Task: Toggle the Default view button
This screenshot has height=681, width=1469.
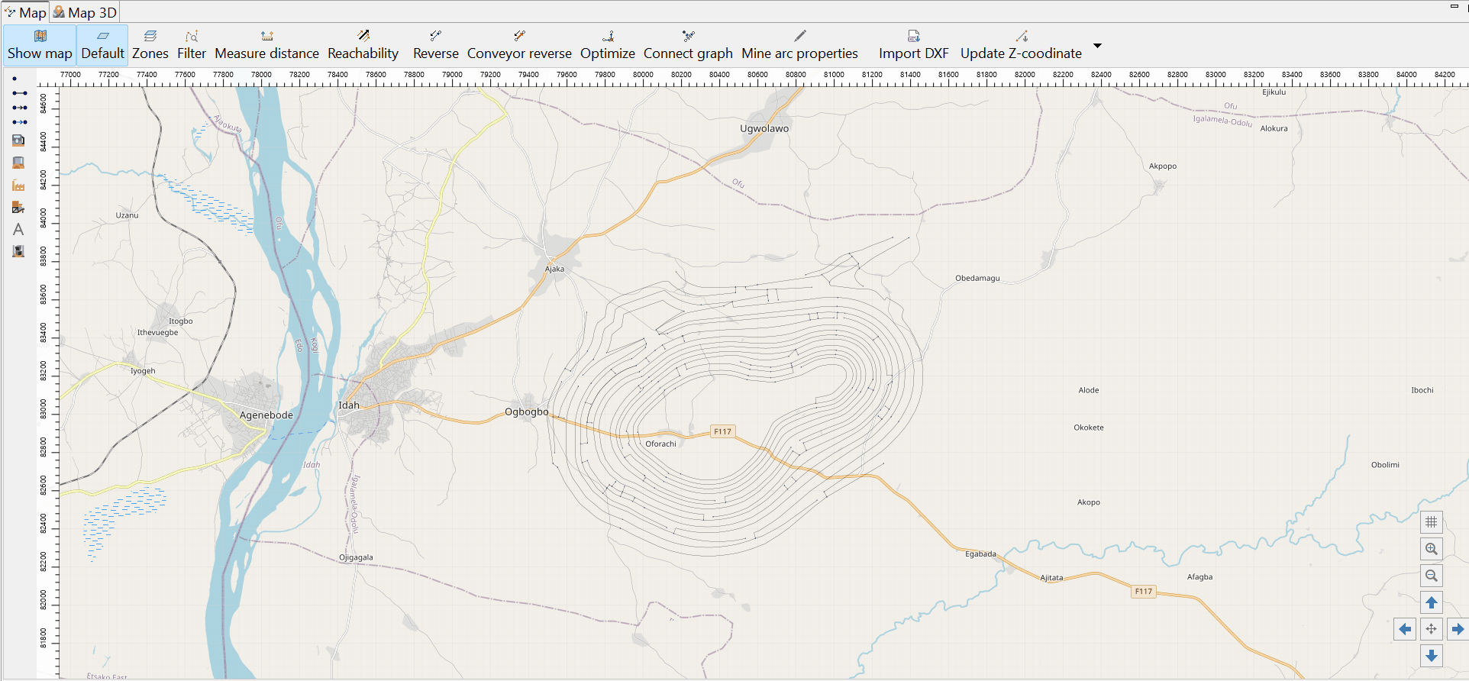Action: coord(102,45)
